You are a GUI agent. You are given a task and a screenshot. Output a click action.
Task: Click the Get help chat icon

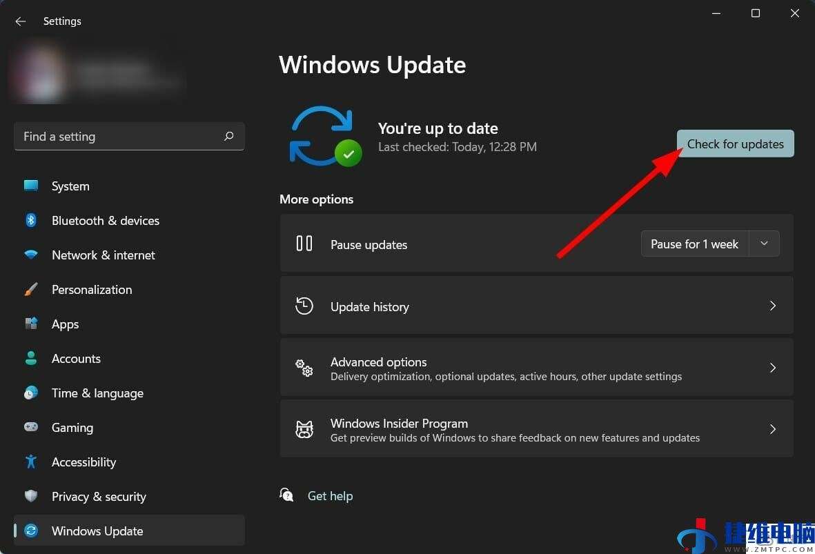(286, 495)
